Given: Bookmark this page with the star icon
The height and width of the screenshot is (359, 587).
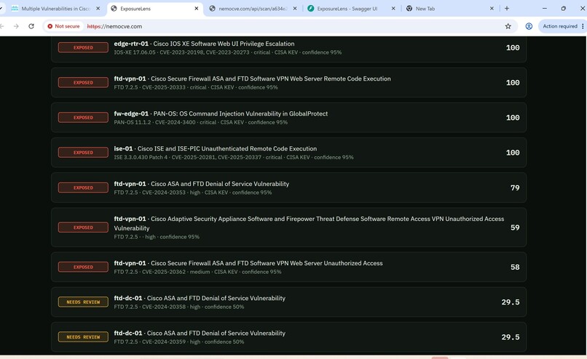Looking at the screenshot, I should point(508,26).
